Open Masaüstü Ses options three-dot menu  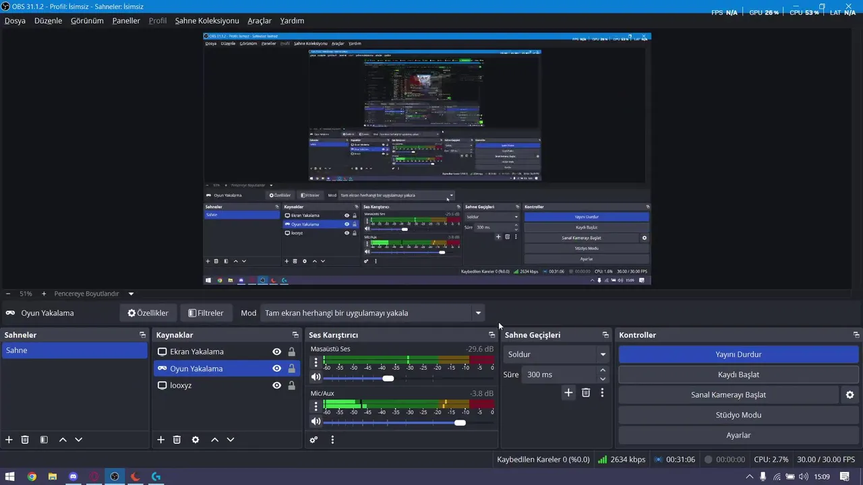(316, 362)
